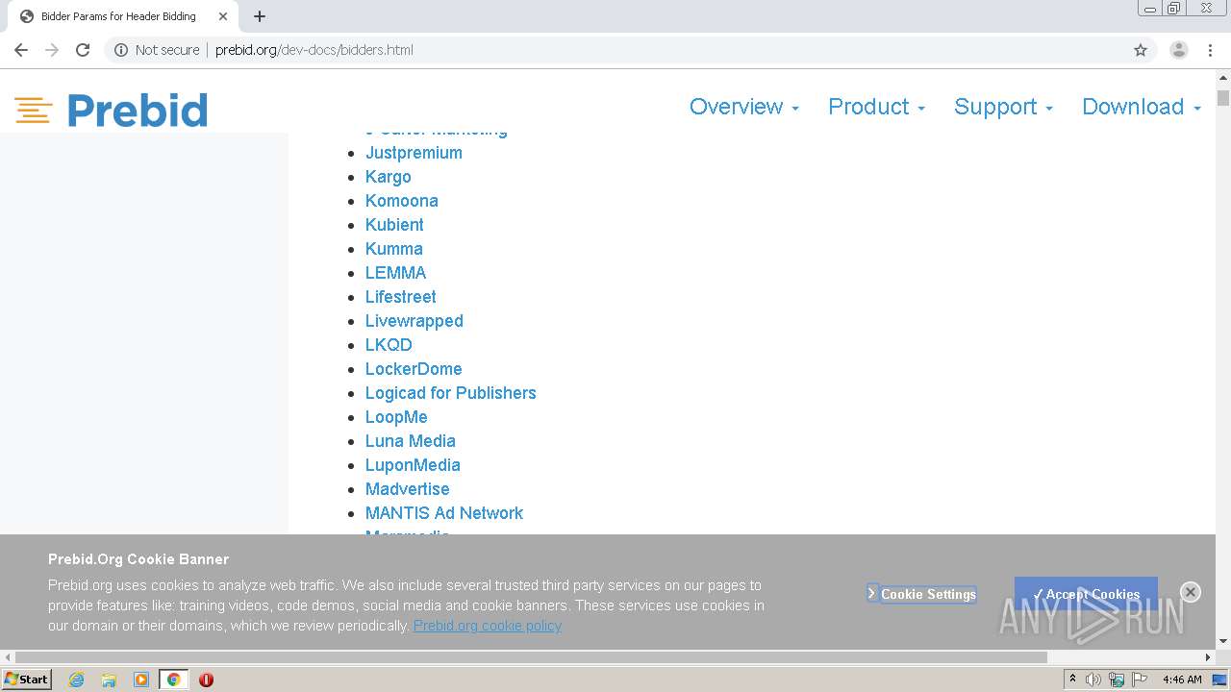Open the Justpremium bidder link

point(414,153)
